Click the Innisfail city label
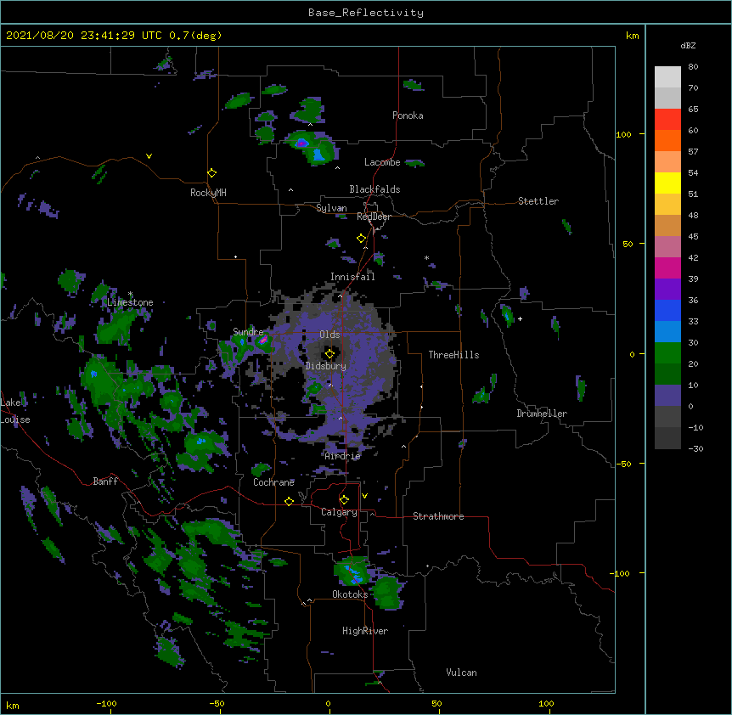 point(352,277)
